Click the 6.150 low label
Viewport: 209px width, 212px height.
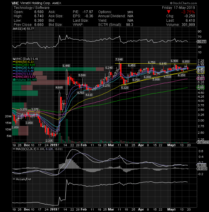click(x=181, y=75)
